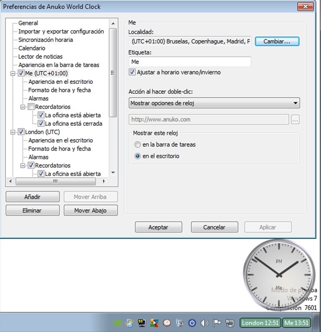
Task: Click the London 12:51 taskbar clock
Action: point(260,323)
